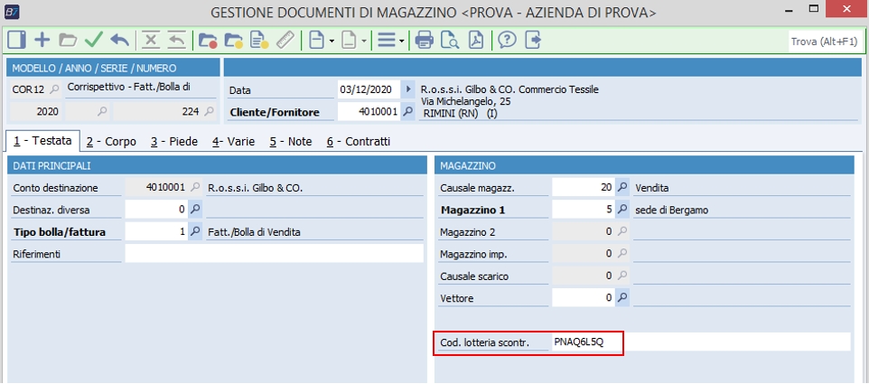Click Vettore value field
This screenshot has height=384, width=869.
click(x=584, y=297)
